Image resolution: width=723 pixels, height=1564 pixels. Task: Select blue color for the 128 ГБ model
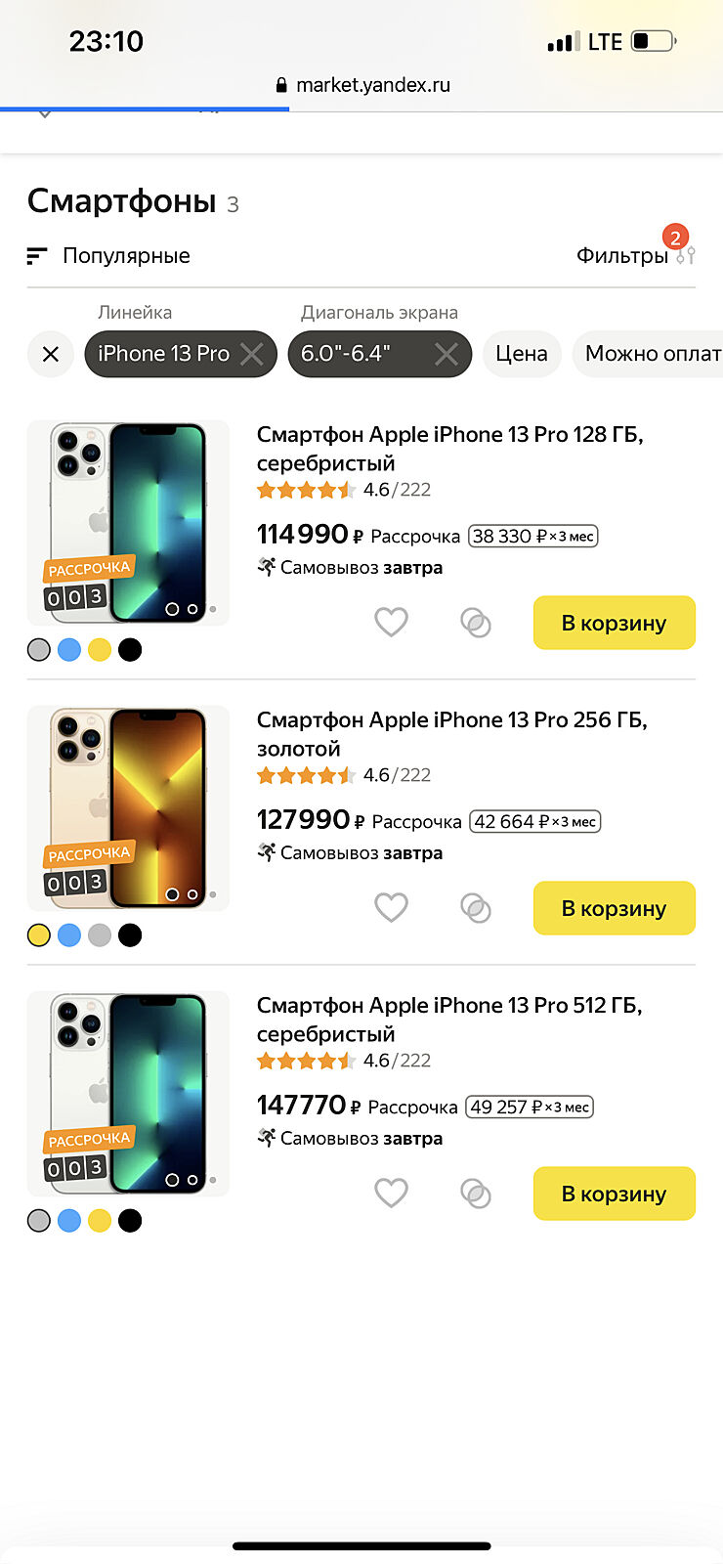pos(69,650)
